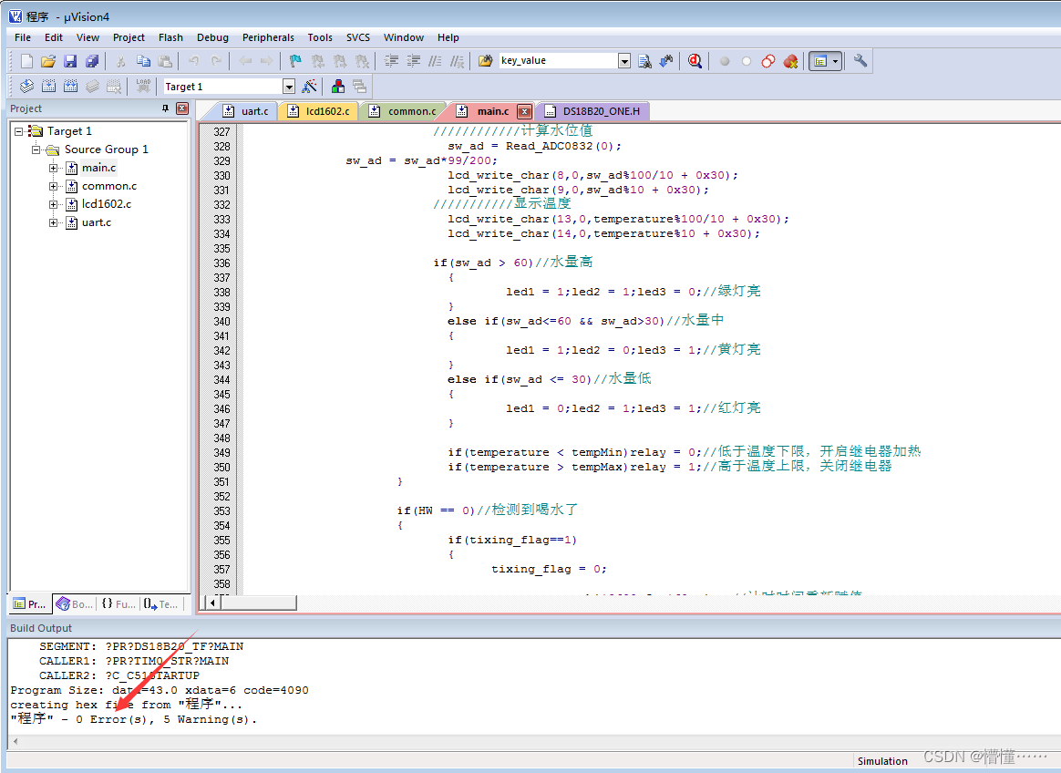Download to flash LOAD icon
This screenshot has width=1061, height=773.
(x=143, y=86)
